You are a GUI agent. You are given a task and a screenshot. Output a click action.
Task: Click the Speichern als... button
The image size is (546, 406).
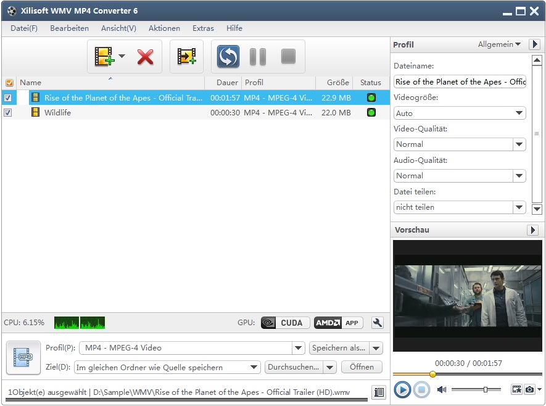pyautogui.click(x=339, y=348)
